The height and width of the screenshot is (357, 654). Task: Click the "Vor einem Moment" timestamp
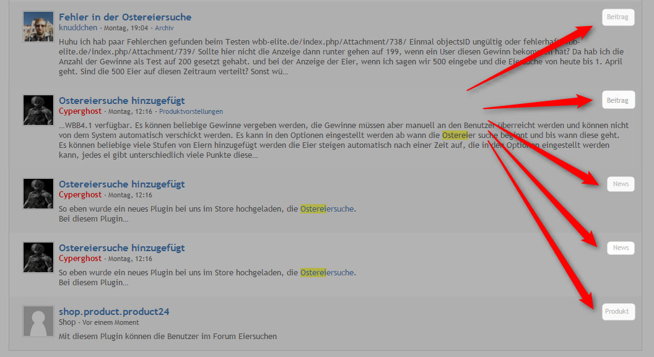[x=110, y=322]
